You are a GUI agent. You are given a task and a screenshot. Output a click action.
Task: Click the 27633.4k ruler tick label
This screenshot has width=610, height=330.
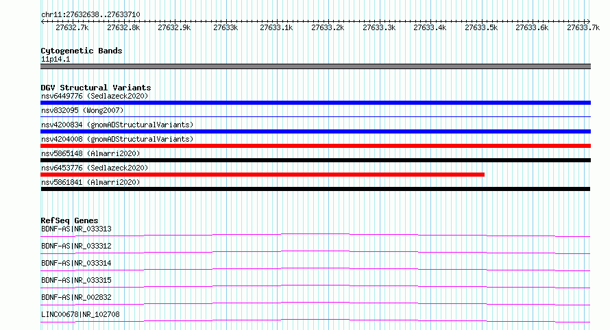(x=430, y=27)
